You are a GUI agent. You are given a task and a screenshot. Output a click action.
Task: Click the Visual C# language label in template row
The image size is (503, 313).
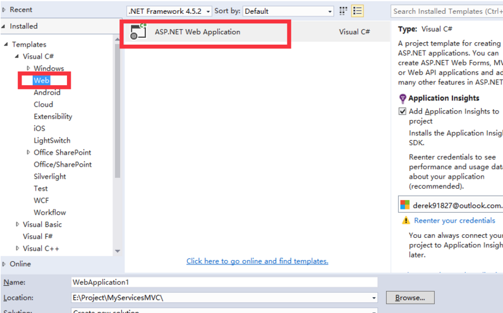tap(355, 32)
